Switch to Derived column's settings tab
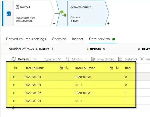 26,39
